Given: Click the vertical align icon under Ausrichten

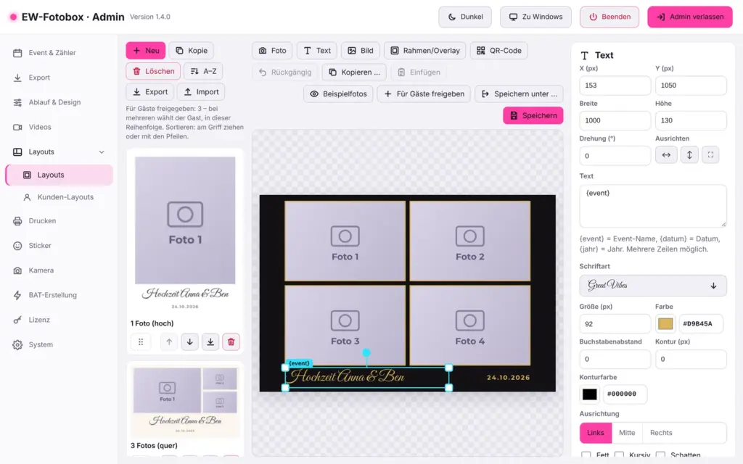Looking at the screenshot, I should 689,155.
